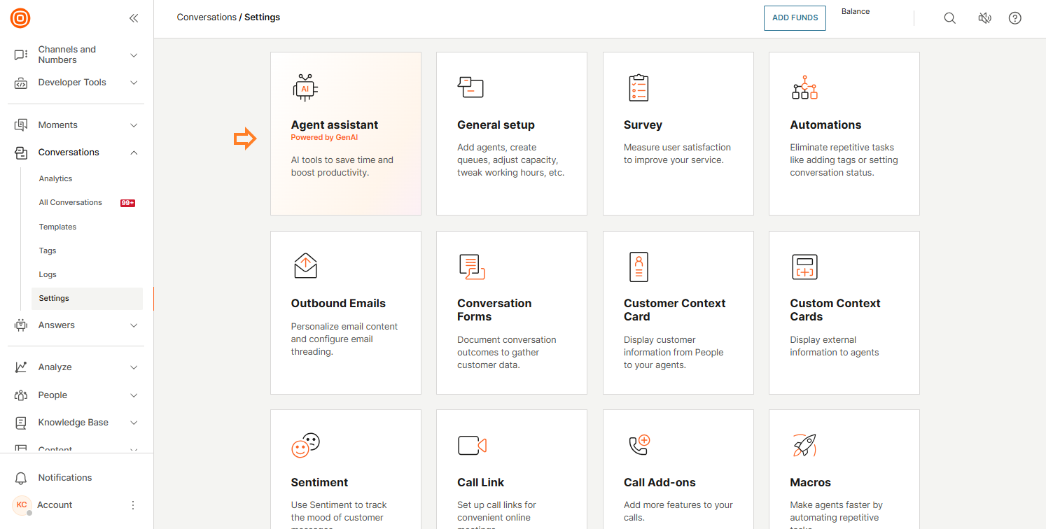Click Conversations breadcrumb link
The image size is (1046, 529).
(x=207, y=17)
